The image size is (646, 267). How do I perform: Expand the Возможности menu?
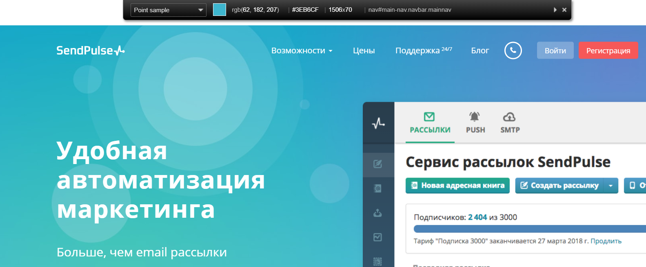pyautogui.click(x=302, y=50)
